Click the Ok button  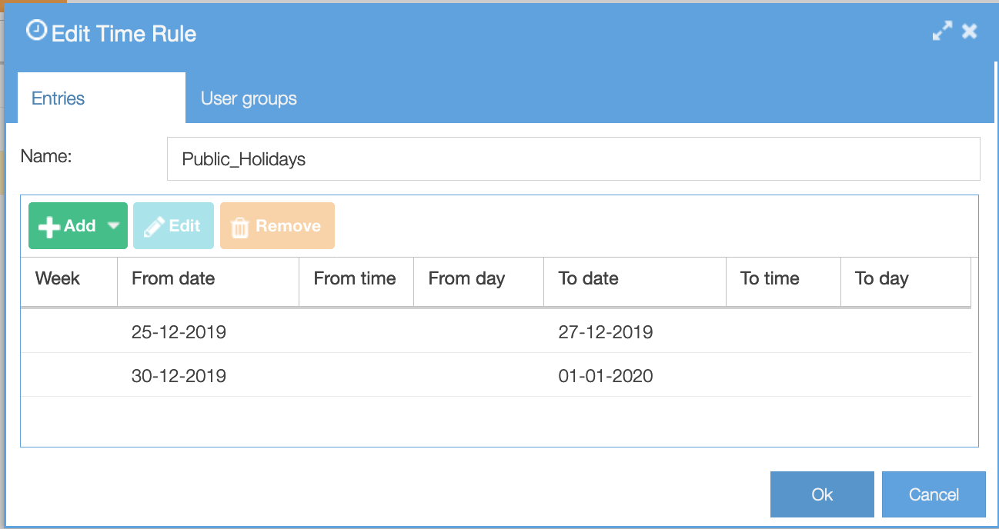coord(822,494)
